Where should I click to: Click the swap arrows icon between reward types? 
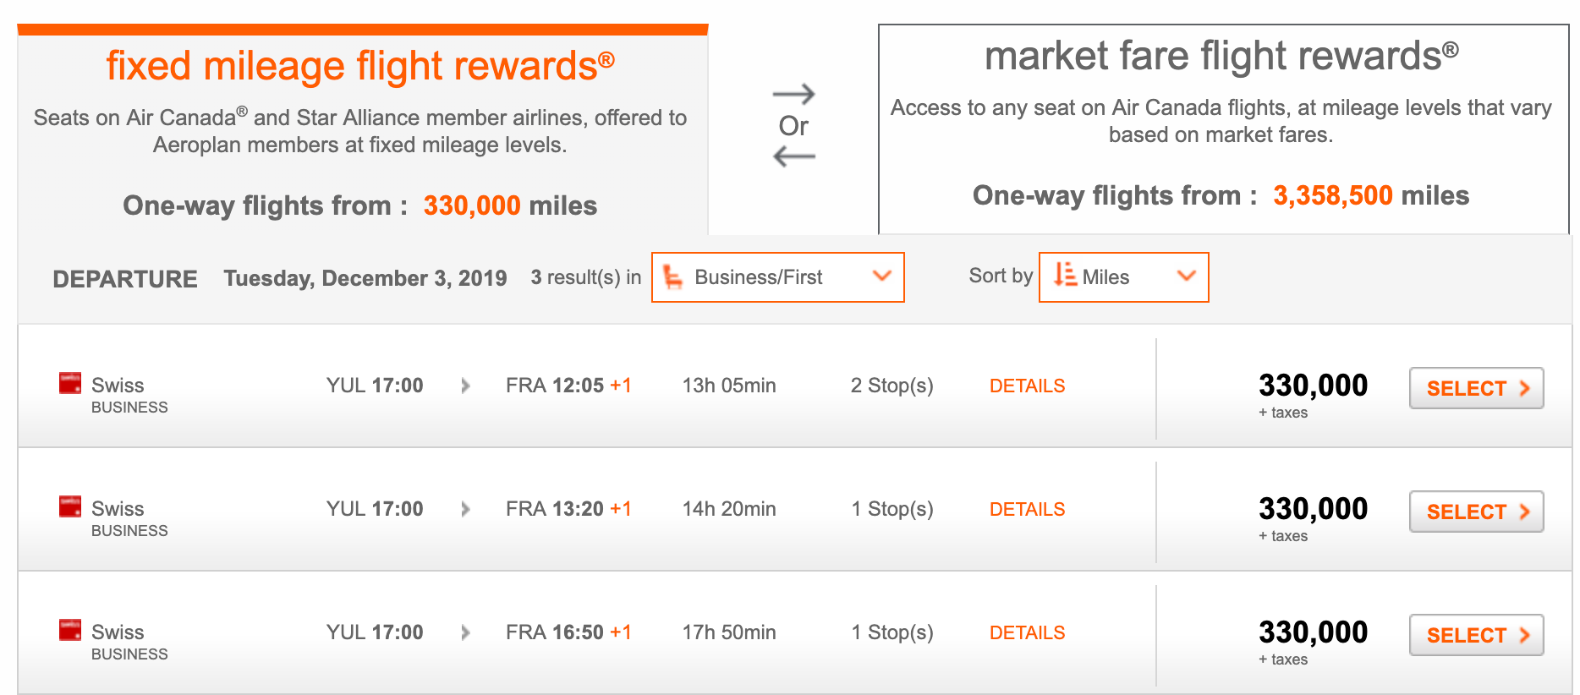tap(794, 125)
